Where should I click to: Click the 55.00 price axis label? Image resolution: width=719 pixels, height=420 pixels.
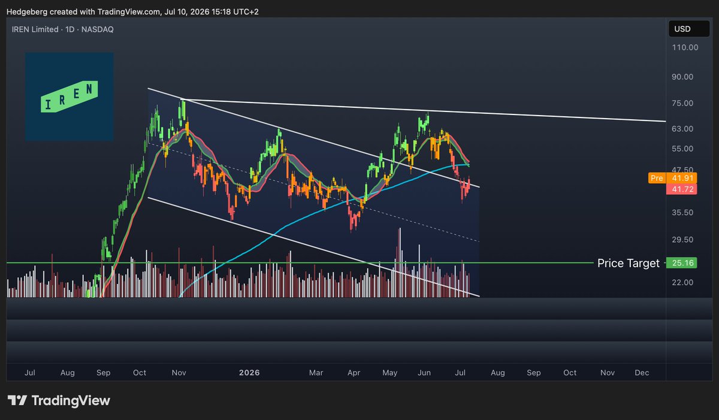683,149
